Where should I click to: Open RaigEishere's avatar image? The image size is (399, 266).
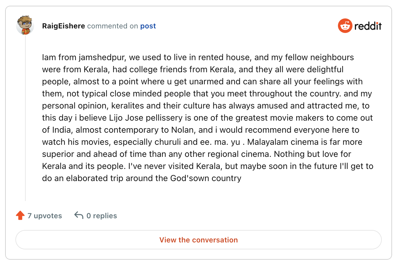[x=25, y=25]
